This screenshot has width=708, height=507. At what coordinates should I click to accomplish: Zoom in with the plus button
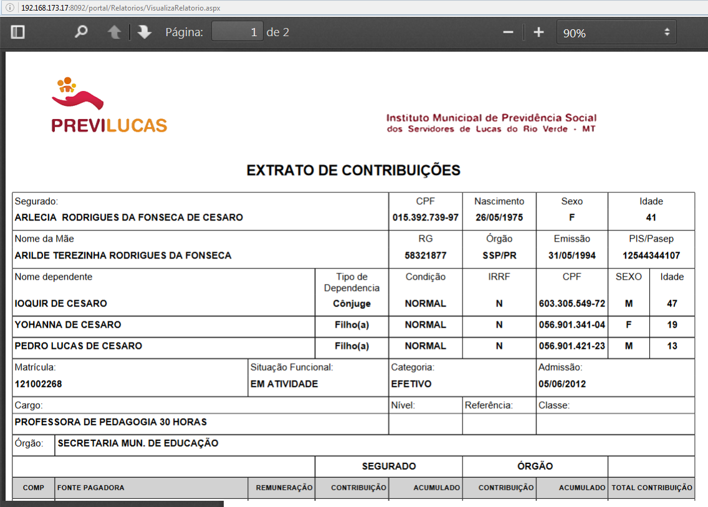[x=539, y=32]
